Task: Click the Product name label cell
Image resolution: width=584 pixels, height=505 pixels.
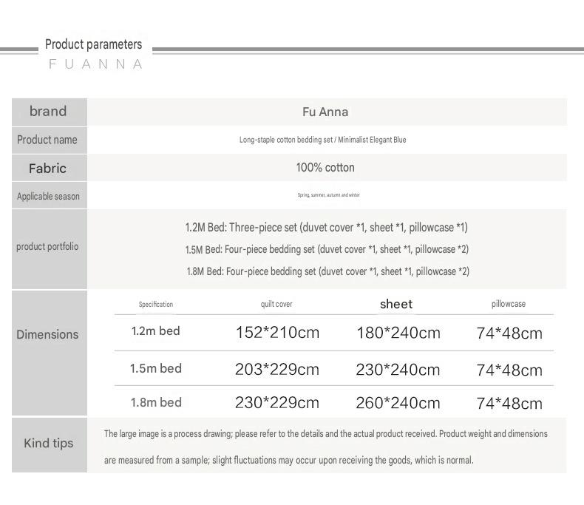Action: pyautogui.click(x=50, y=140)
